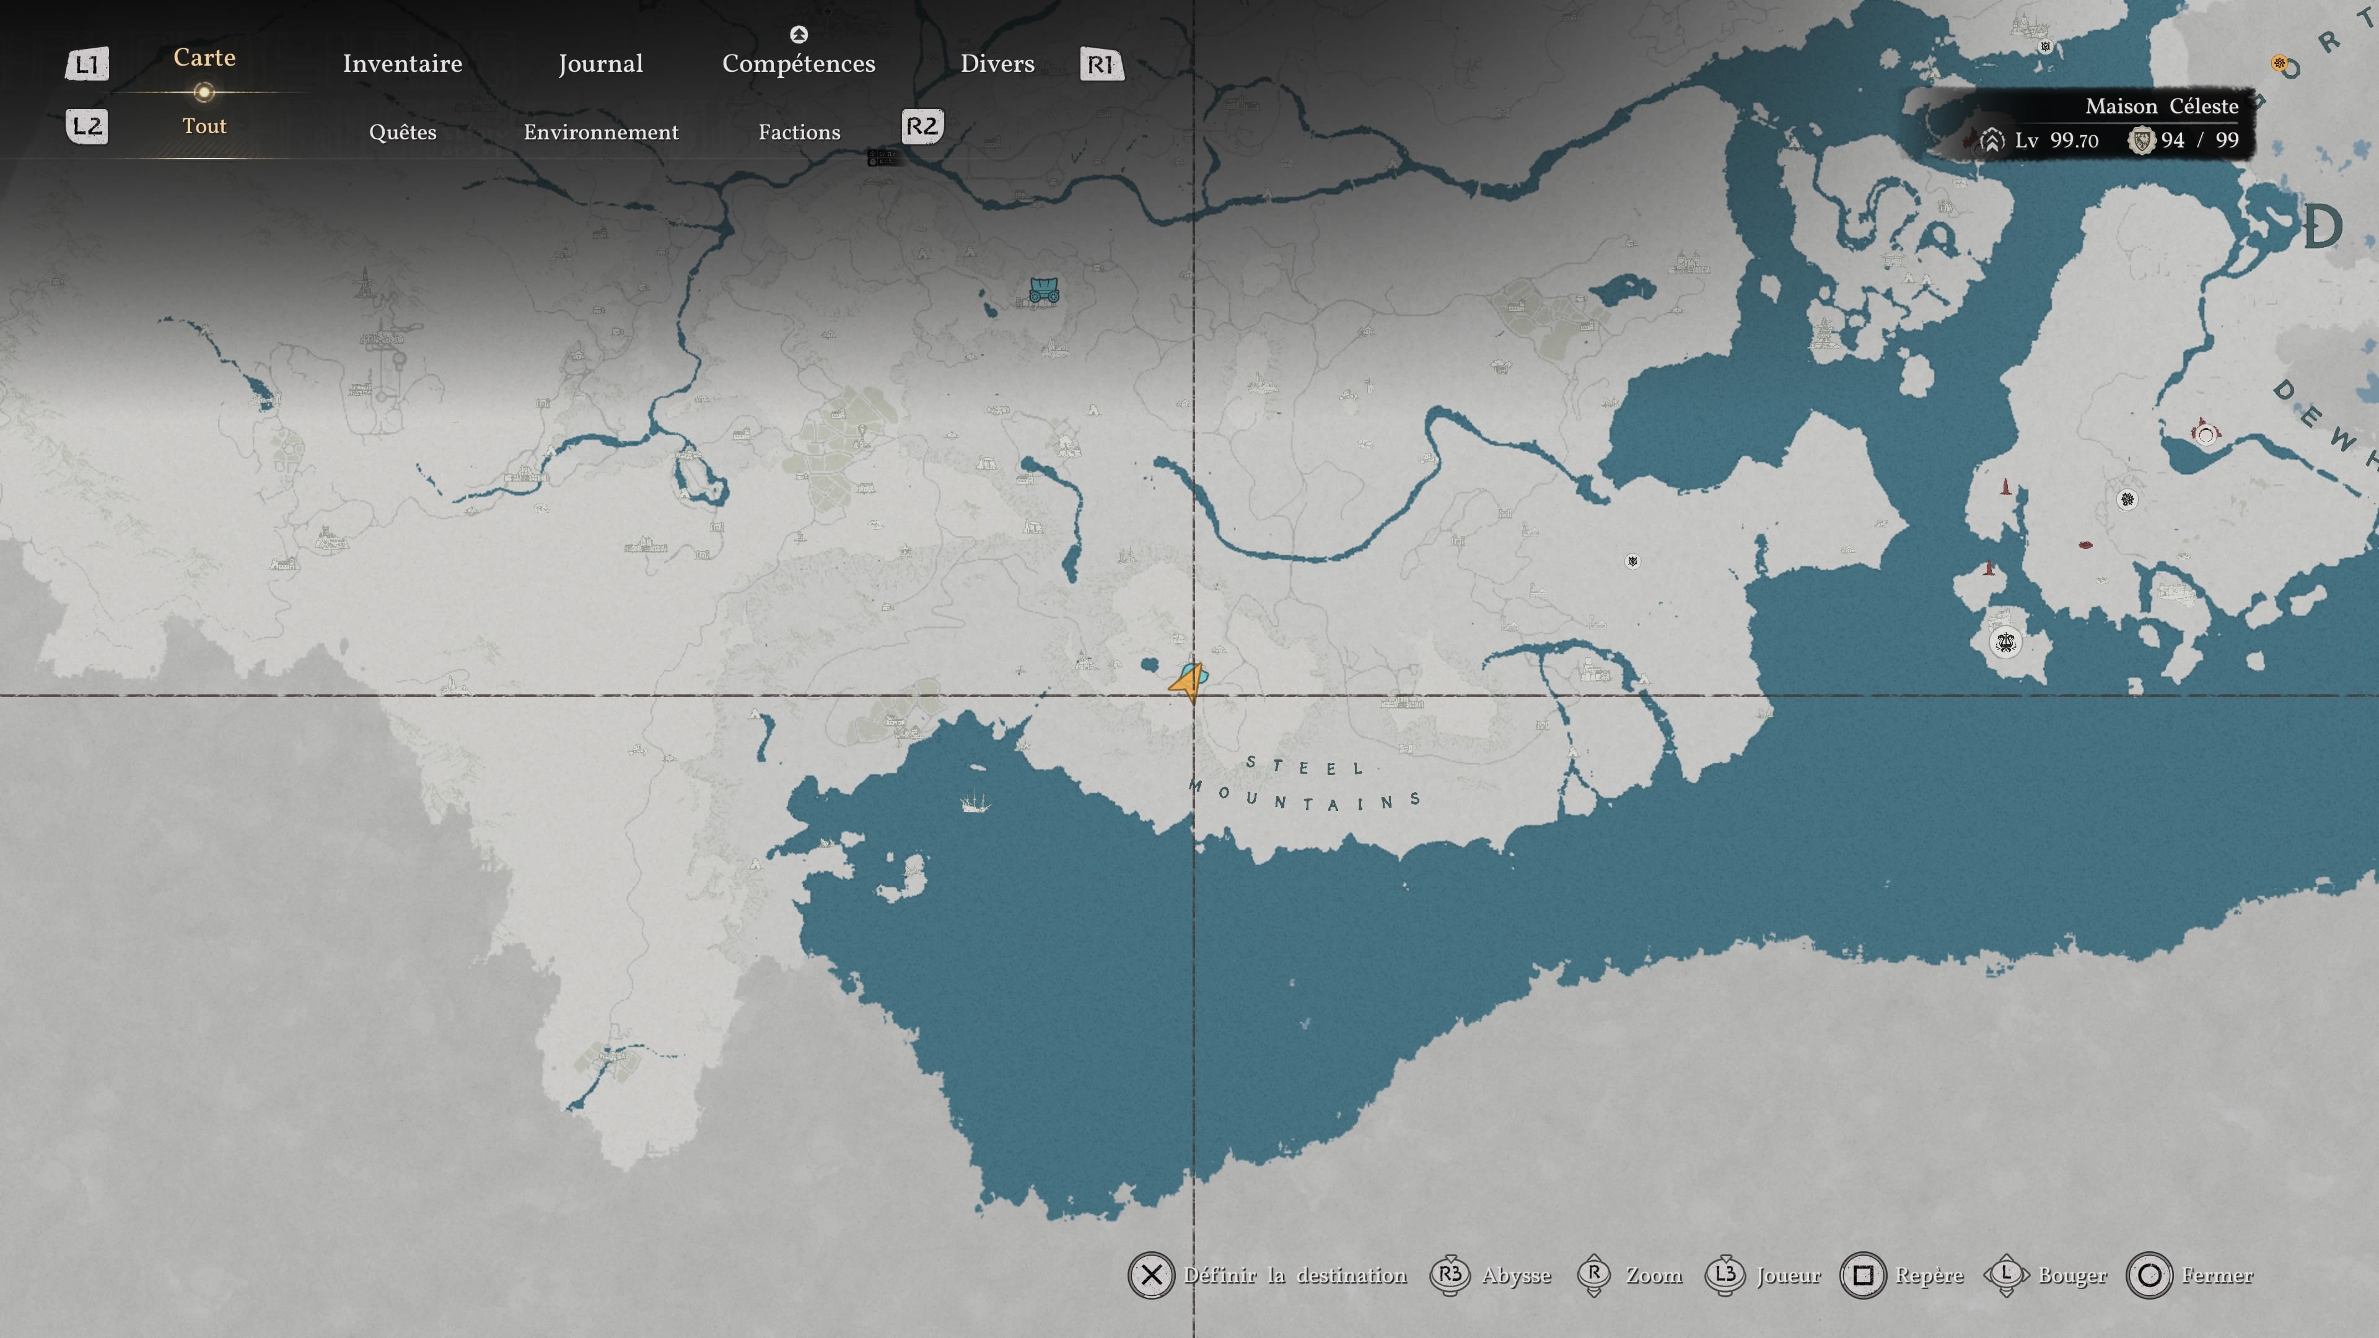
Task: Select the Tout map filter
Action: (204, 126)
